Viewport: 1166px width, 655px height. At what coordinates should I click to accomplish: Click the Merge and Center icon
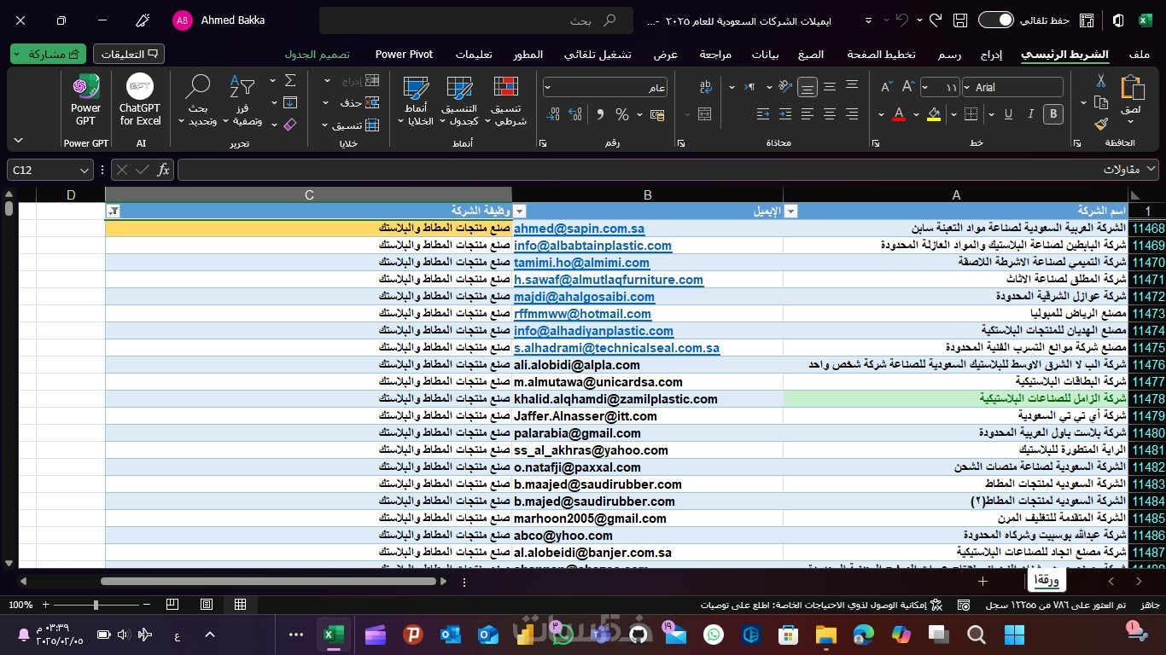tap(706, 114)
